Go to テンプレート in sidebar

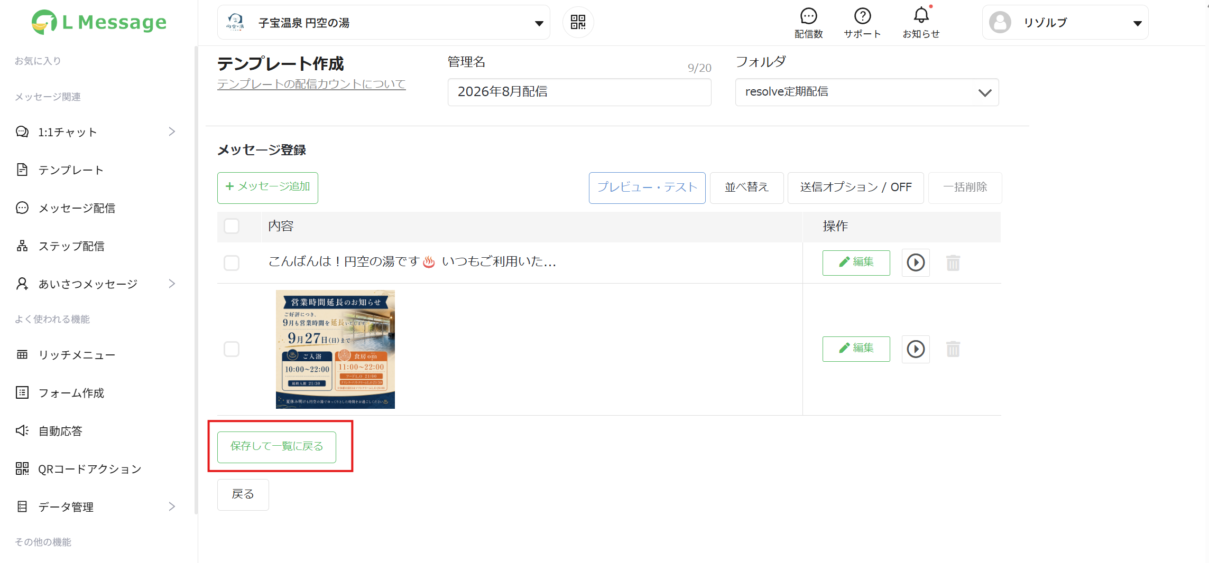click(x=71, y=170)
